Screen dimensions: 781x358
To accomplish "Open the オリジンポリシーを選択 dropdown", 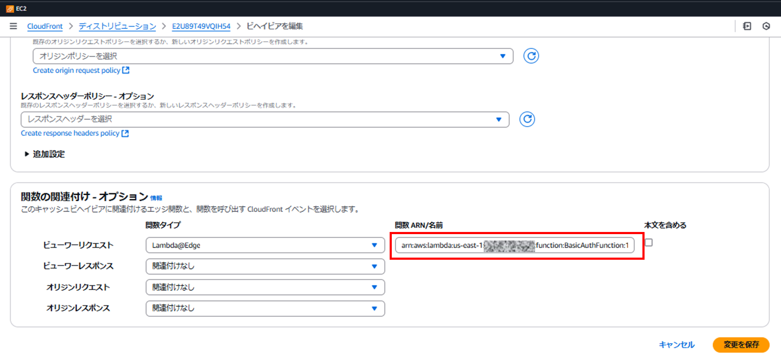I will tap(273, 56).
